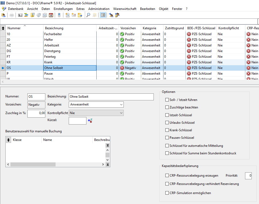259x204 pixels.
Task: Click the Priorität number field
Action: pyautogui.click(x=248, y=176)
